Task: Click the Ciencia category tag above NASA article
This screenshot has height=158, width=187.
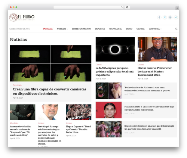Action: pos(99,65)
